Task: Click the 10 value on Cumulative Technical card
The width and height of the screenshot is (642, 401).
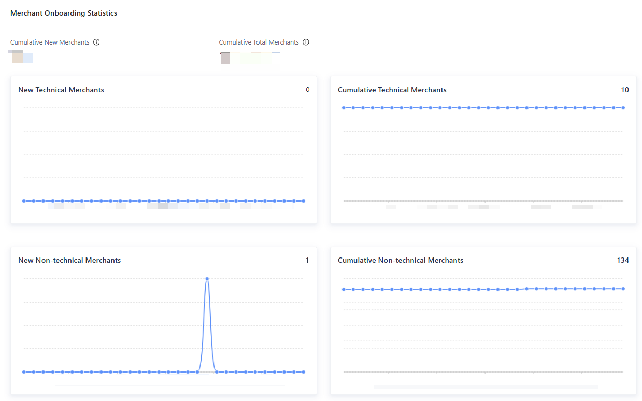Action: 625,90
